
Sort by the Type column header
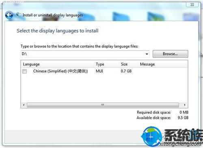point(107,64)
